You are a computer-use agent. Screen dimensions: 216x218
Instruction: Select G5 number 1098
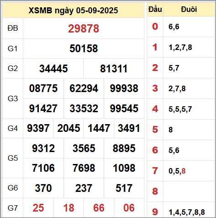pos(124,168)
